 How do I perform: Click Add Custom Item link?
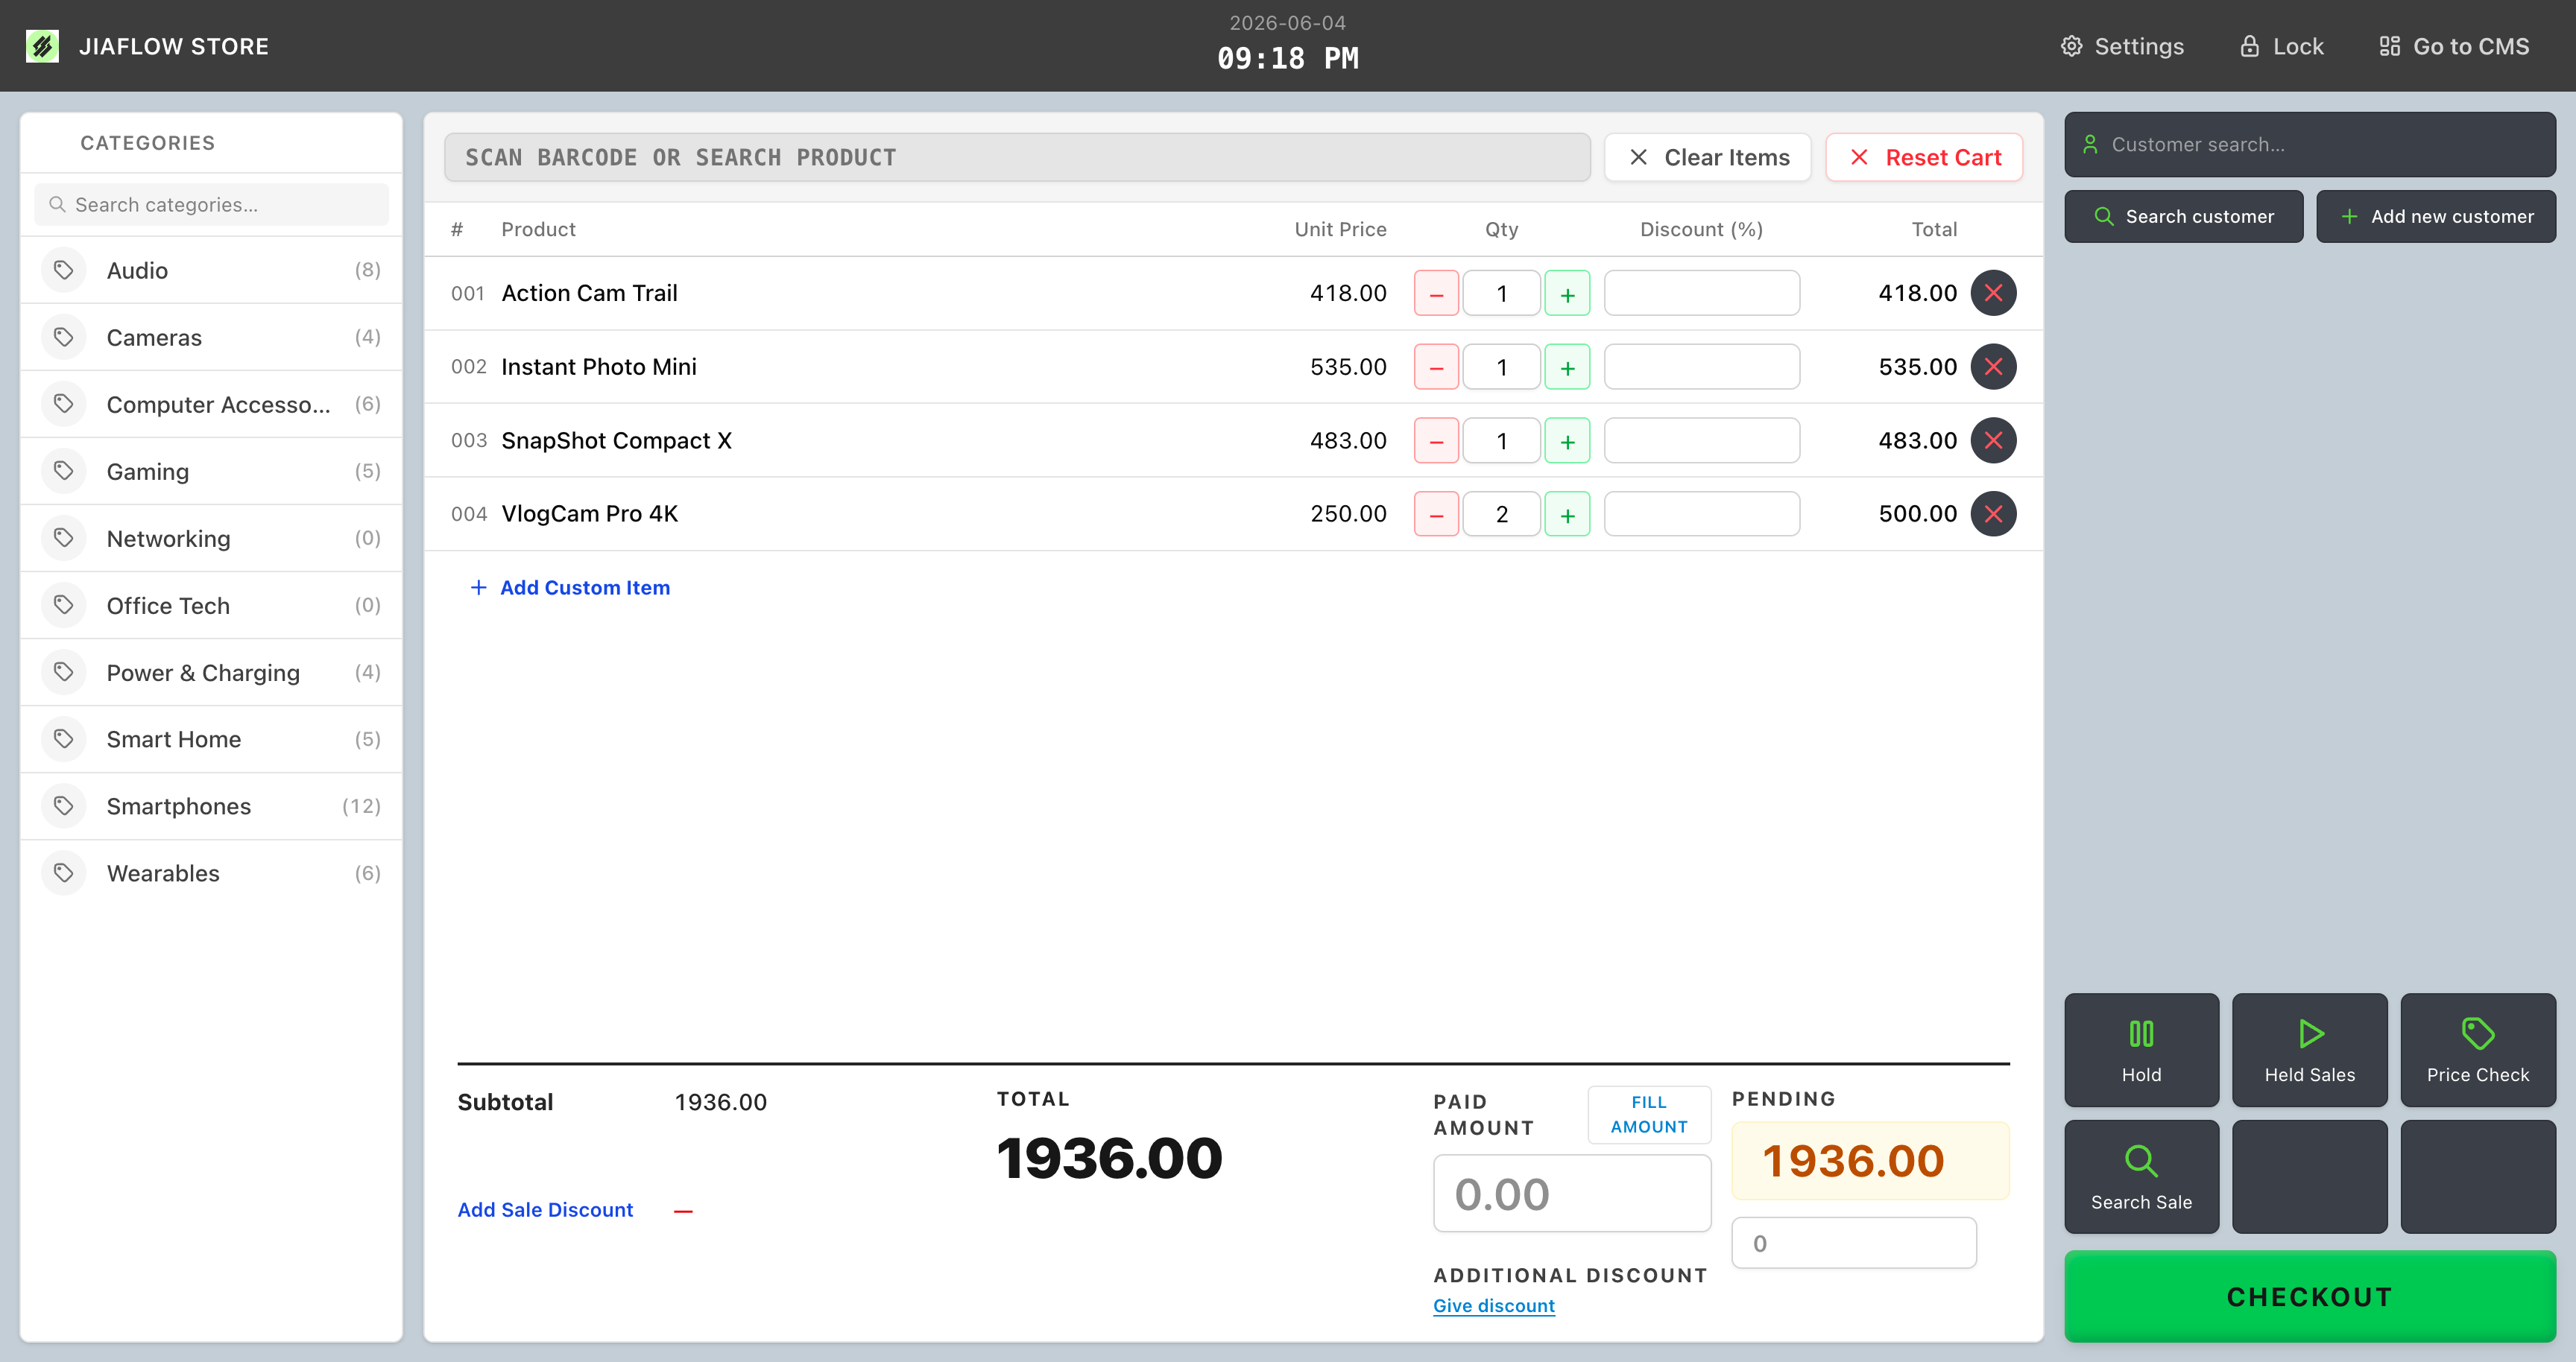(570, 588)
